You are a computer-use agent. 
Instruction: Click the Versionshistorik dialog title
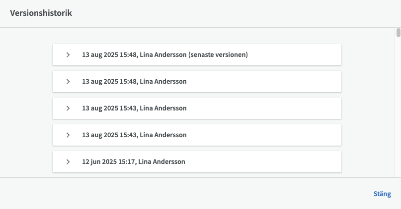(x=41, y=13)
